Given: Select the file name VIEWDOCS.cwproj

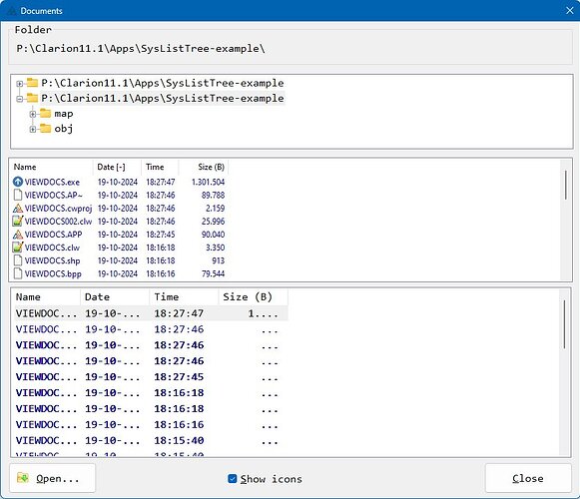Looking at the screenshot, I should pyautogui.click(x=59, y=209).
